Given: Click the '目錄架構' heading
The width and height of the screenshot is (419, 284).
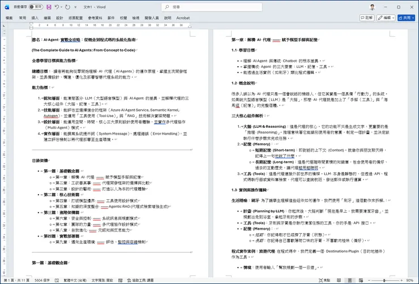Looking at the screenshot, I should pos(40,161).
